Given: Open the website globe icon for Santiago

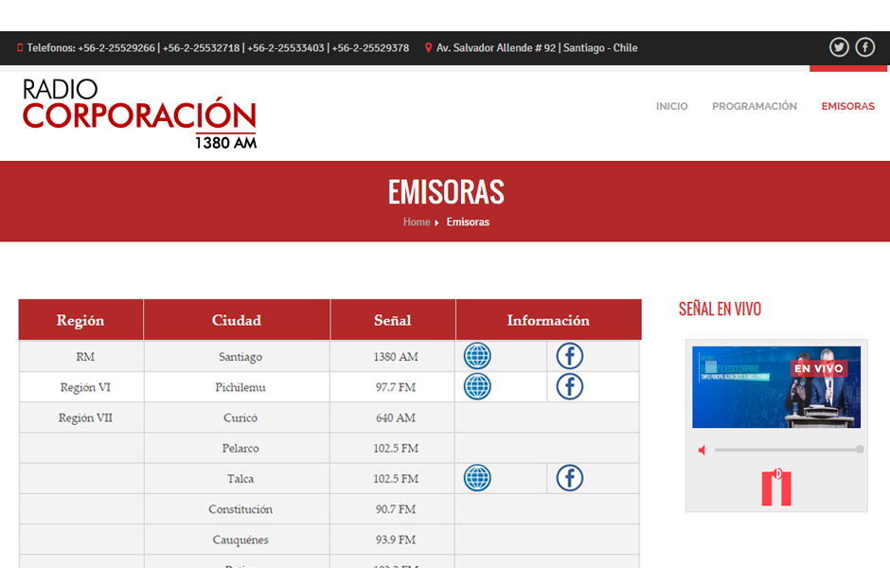Looking at the screenshot, I should (x=477, y=356).
